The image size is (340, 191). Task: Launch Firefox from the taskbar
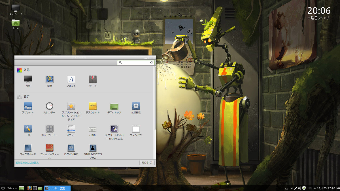click(29, 188)
